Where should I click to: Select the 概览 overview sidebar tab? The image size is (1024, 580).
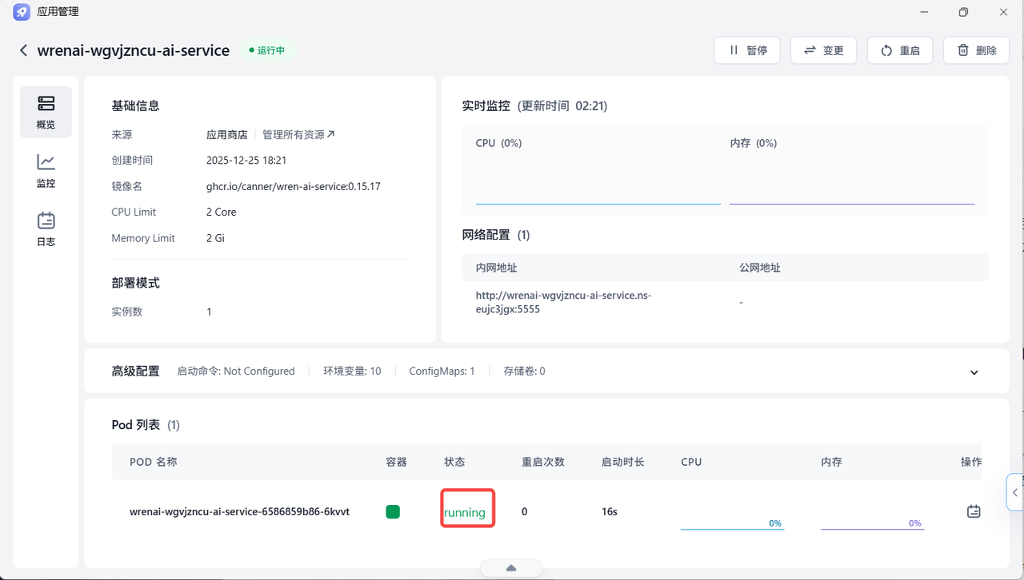[46, 112]
